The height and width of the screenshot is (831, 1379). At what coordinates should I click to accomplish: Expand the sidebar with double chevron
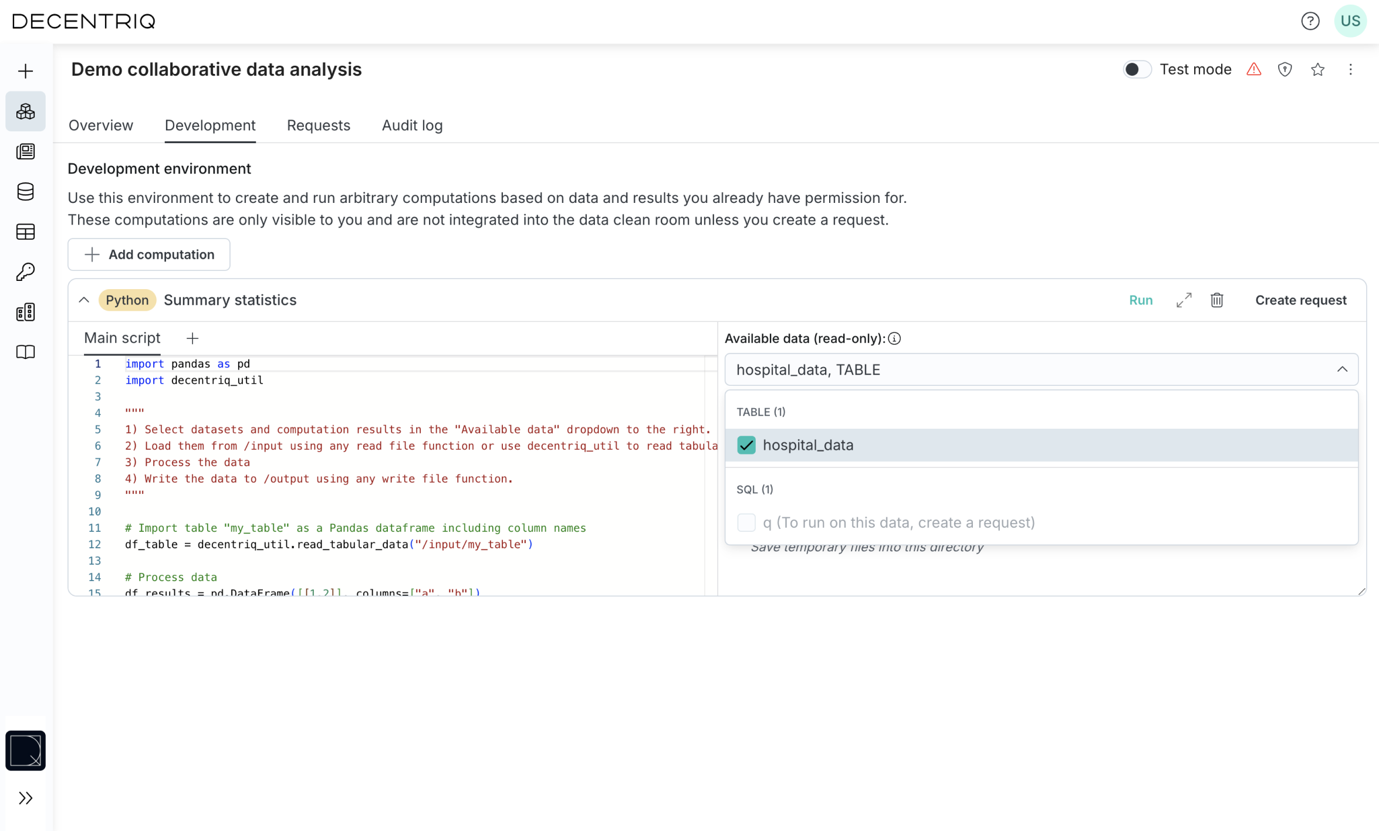coord(25,798)
